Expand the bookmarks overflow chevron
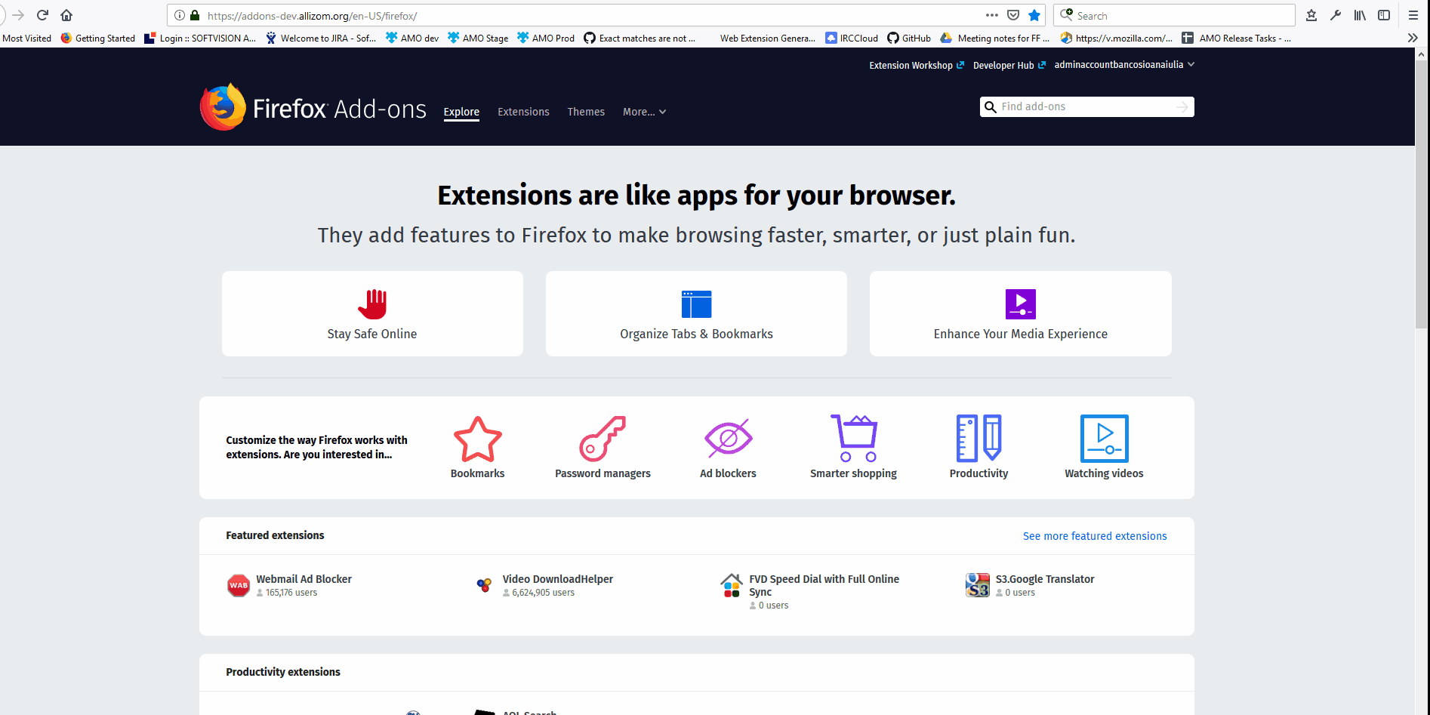This screenshot has width=1430, height=715. click(x=1411, y=38)
